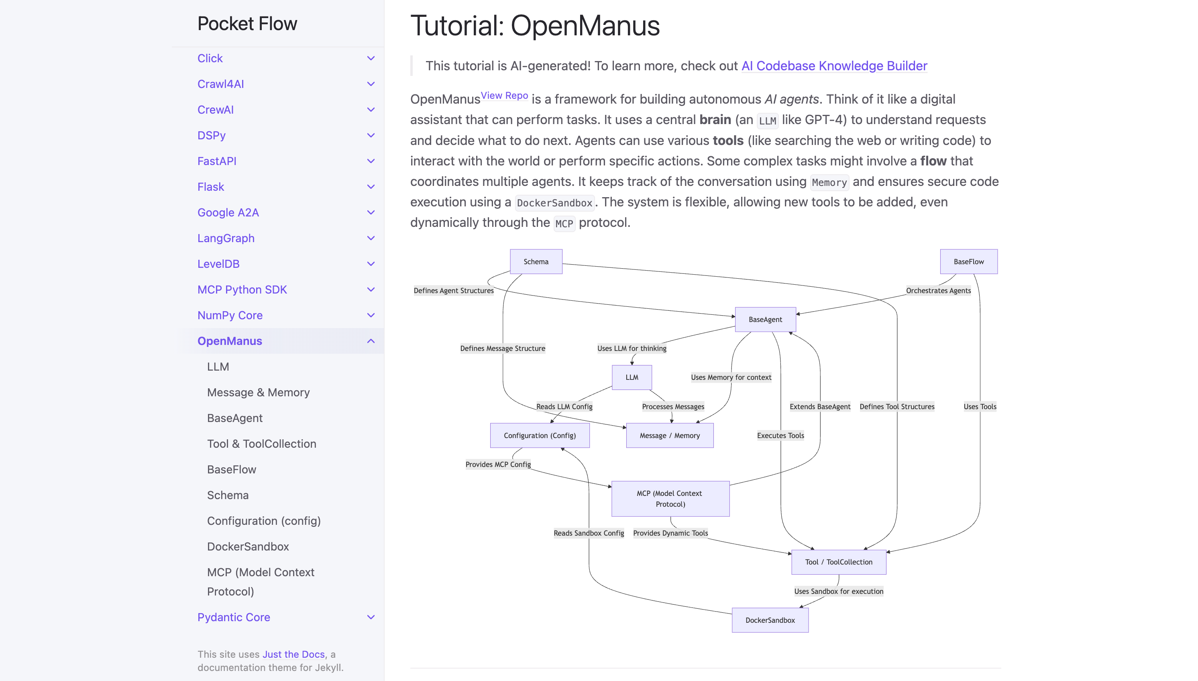Expand the DSPy section chevron

pyautogui.click(x=371, y=136)
